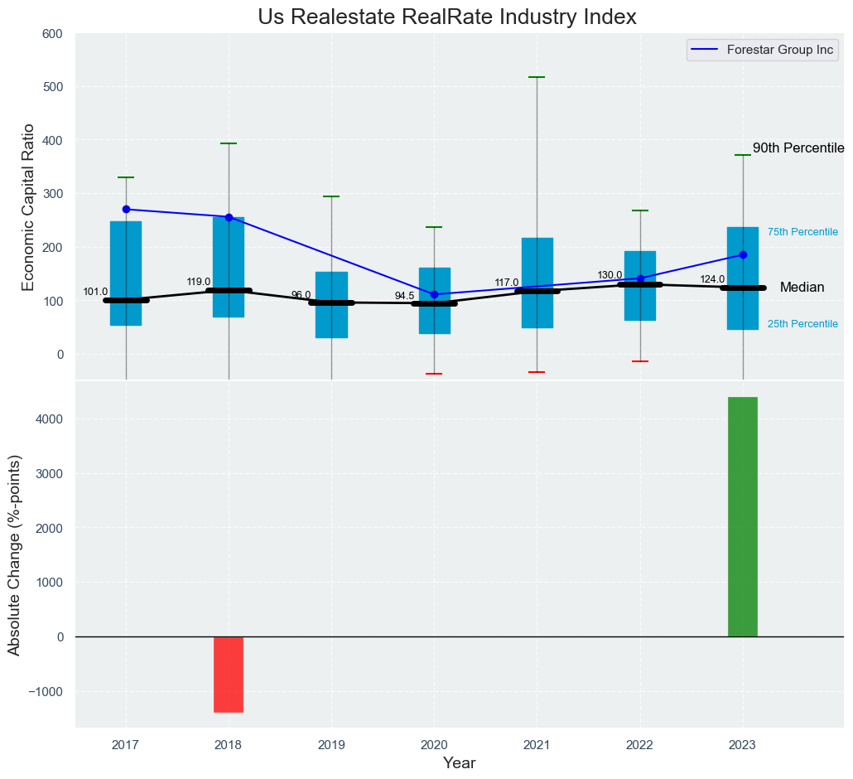Click the Median annotation text
The image size is (853, 779).
pos(802,288)
